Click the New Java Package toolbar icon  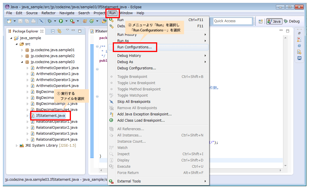[x=85, y=21]
